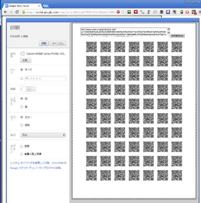Click the red circular power extension icon
This screenshot has width=201, height=203.
[187, 12]
